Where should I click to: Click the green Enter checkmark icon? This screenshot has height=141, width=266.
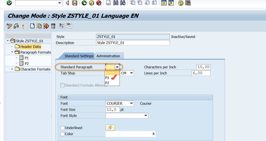click(x=9, y=3)
